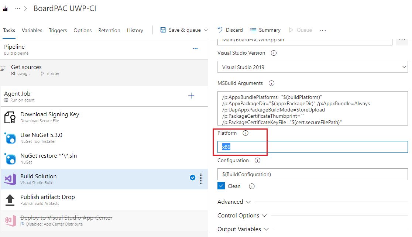This screenshot has height=237, width=412.
Task: Discard pipeline changes
Action: click(x=230, y=30)
